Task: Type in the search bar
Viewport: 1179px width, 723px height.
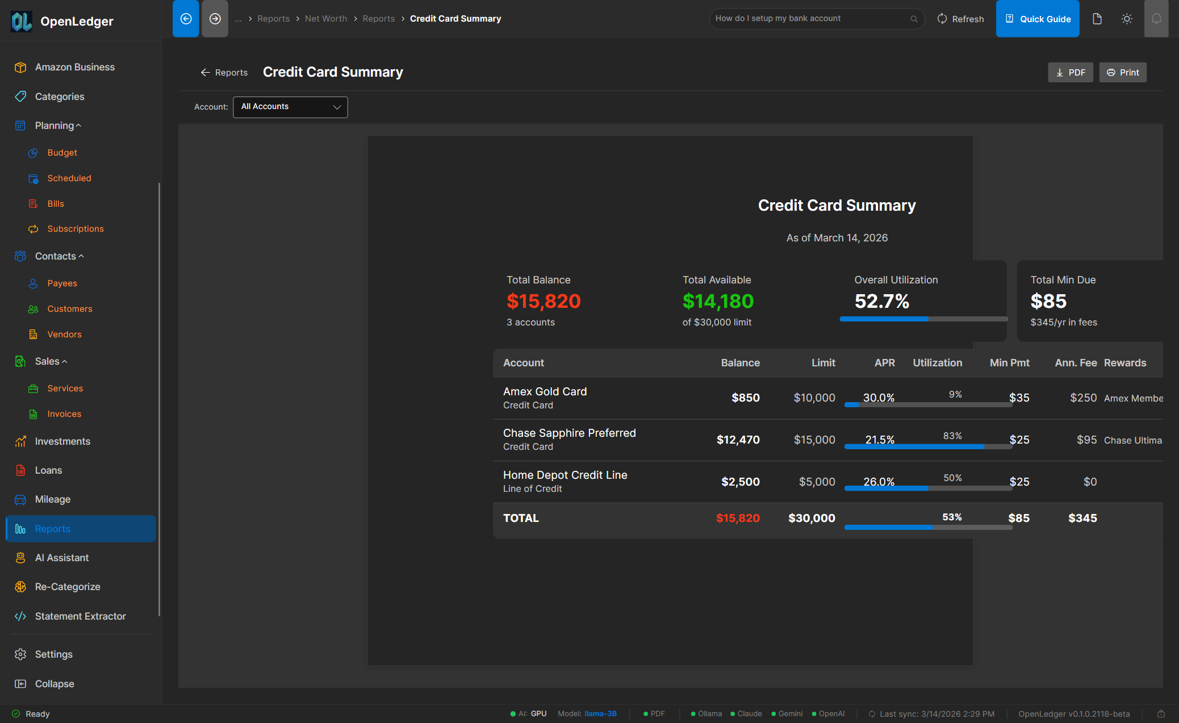Action: pos(812,18)
